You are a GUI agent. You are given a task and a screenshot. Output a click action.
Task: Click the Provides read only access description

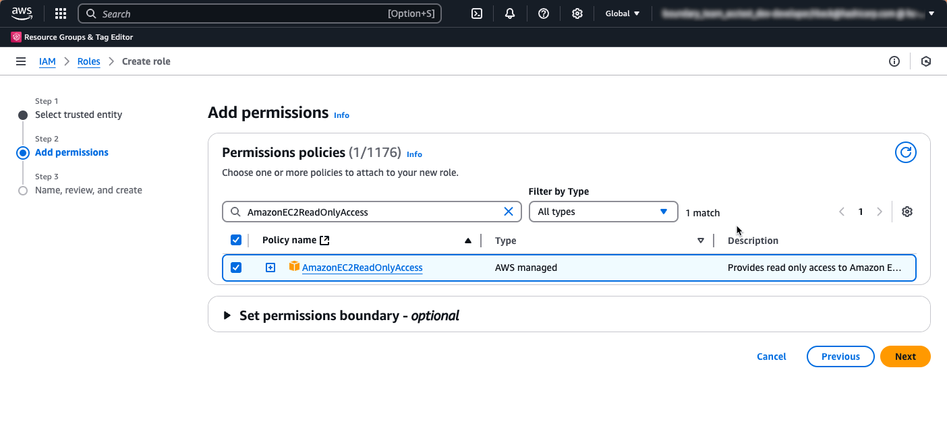click(814, 268)
